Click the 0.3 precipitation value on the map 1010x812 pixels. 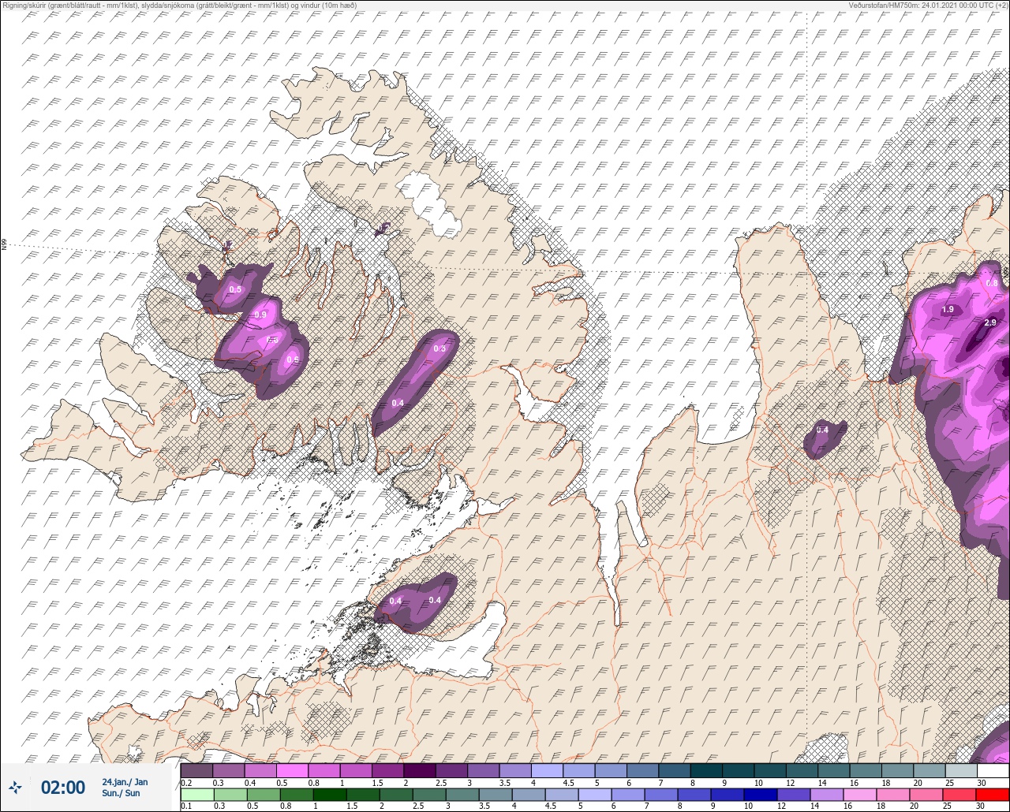coord(440,348)
